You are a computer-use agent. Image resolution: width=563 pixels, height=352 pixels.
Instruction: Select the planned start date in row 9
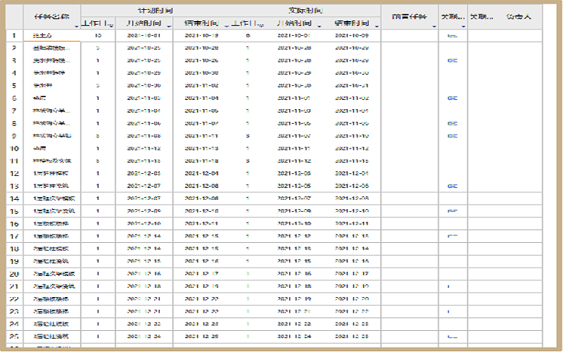click(x=144, y=136)
